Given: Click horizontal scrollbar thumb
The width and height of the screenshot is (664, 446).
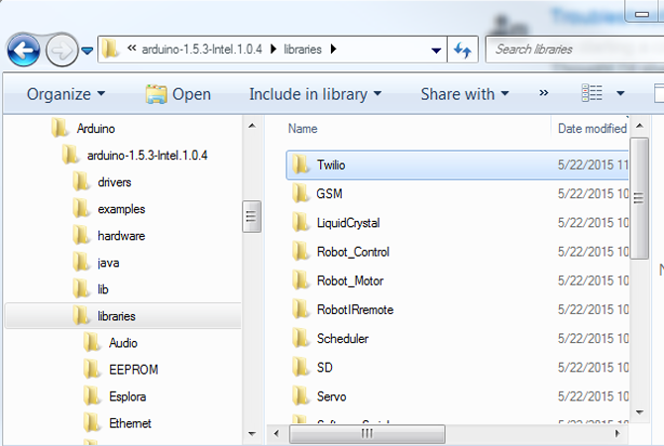Looking at the screenshot, I should click(x=367, y=434).
